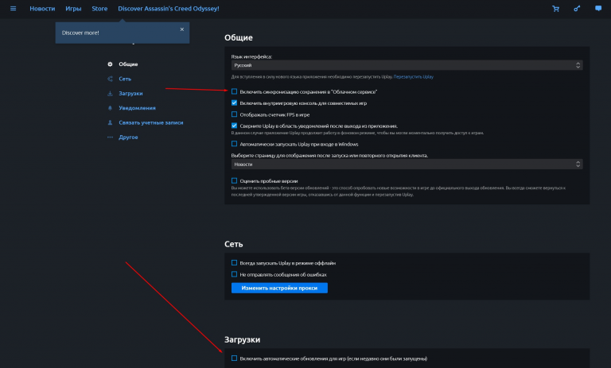Select Другое in settings sidebar
The height and width of the screenshot is (368, 611).
[128, 138]
